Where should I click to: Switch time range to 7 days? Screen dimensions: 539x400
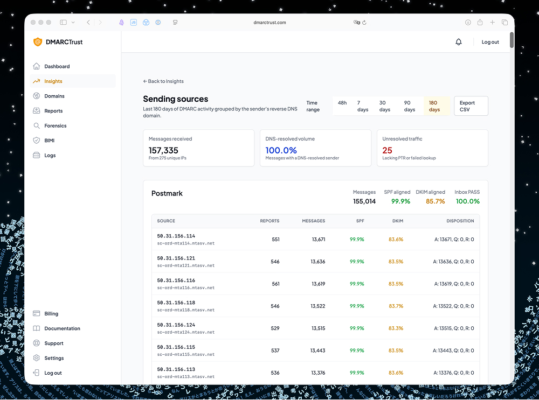tap(362, 106)
